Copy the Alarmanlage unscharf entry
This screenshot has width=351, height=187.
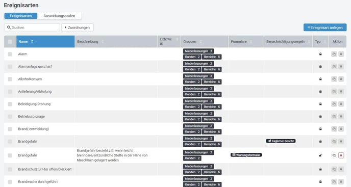[x=334, y=66]
